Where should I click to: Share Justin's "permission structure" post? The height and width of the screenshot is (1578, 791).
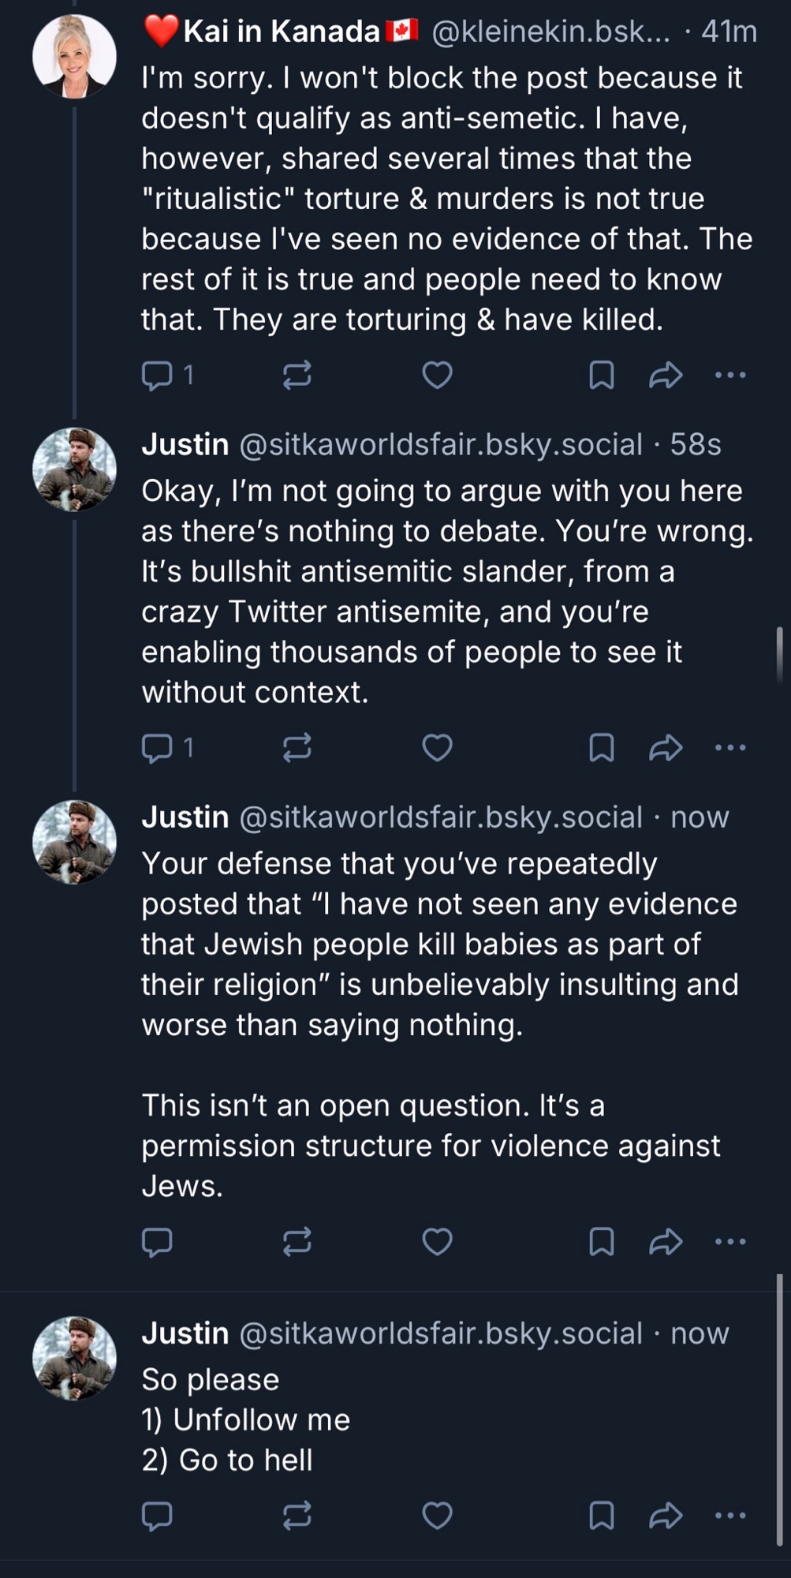click(x=666, y=1242)
